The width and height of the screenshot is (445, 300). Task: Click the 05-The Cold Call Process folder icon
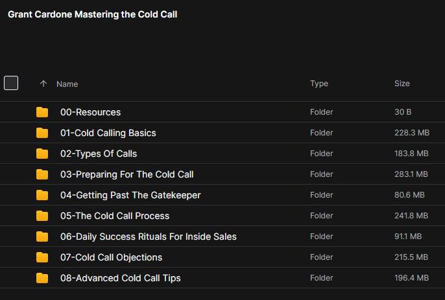(42, 216)
